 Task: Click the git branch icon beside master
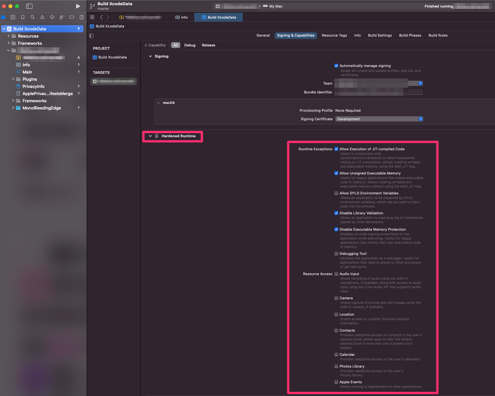[92, 6]
